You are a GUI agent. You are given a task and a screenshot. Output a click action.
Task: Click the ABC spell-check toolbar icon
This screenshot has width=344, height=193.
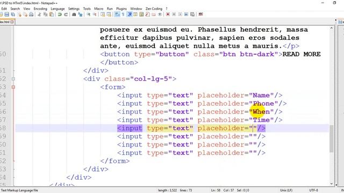click(200, 14)
